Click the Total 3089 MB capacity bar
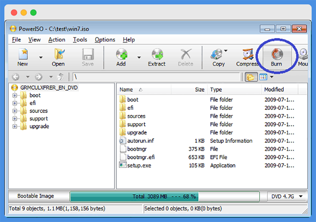316x222 pixels. pyautogui.click(x=165, y=196)
